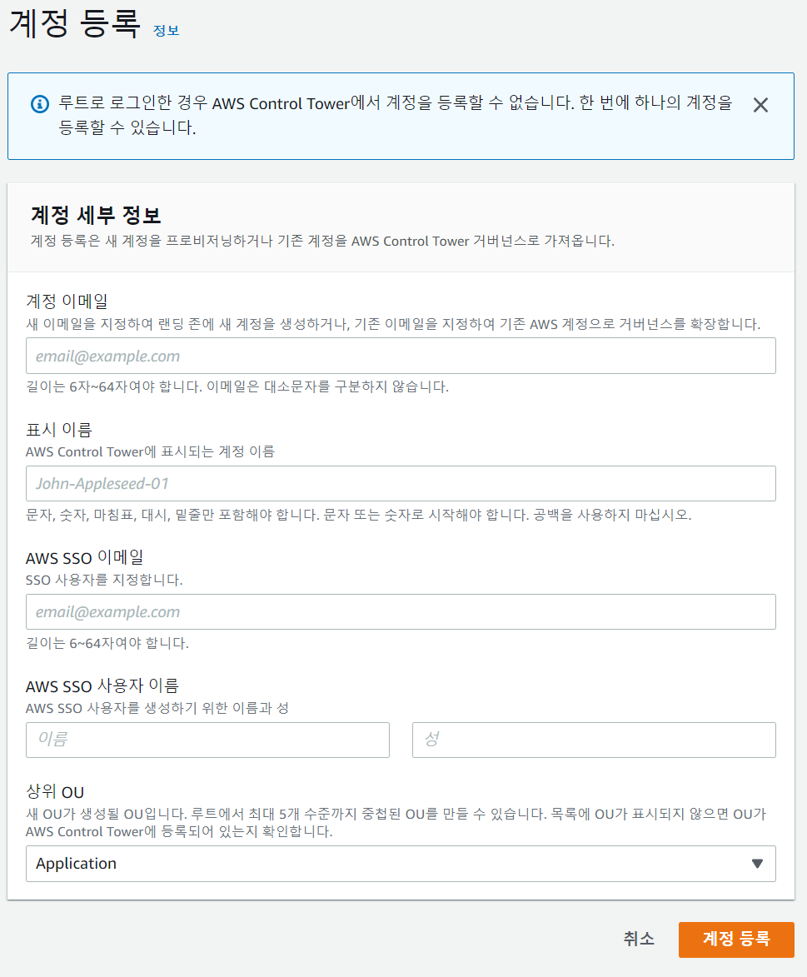The width and height of the screenshot is (807, 977).
Task: Click the 상위 OU field label
Action: click(x=55, y=792)
